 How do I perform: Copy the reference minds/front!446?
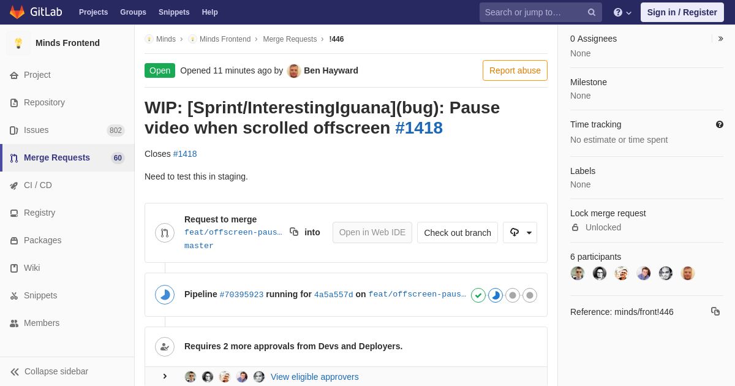(x=715, y=311)
